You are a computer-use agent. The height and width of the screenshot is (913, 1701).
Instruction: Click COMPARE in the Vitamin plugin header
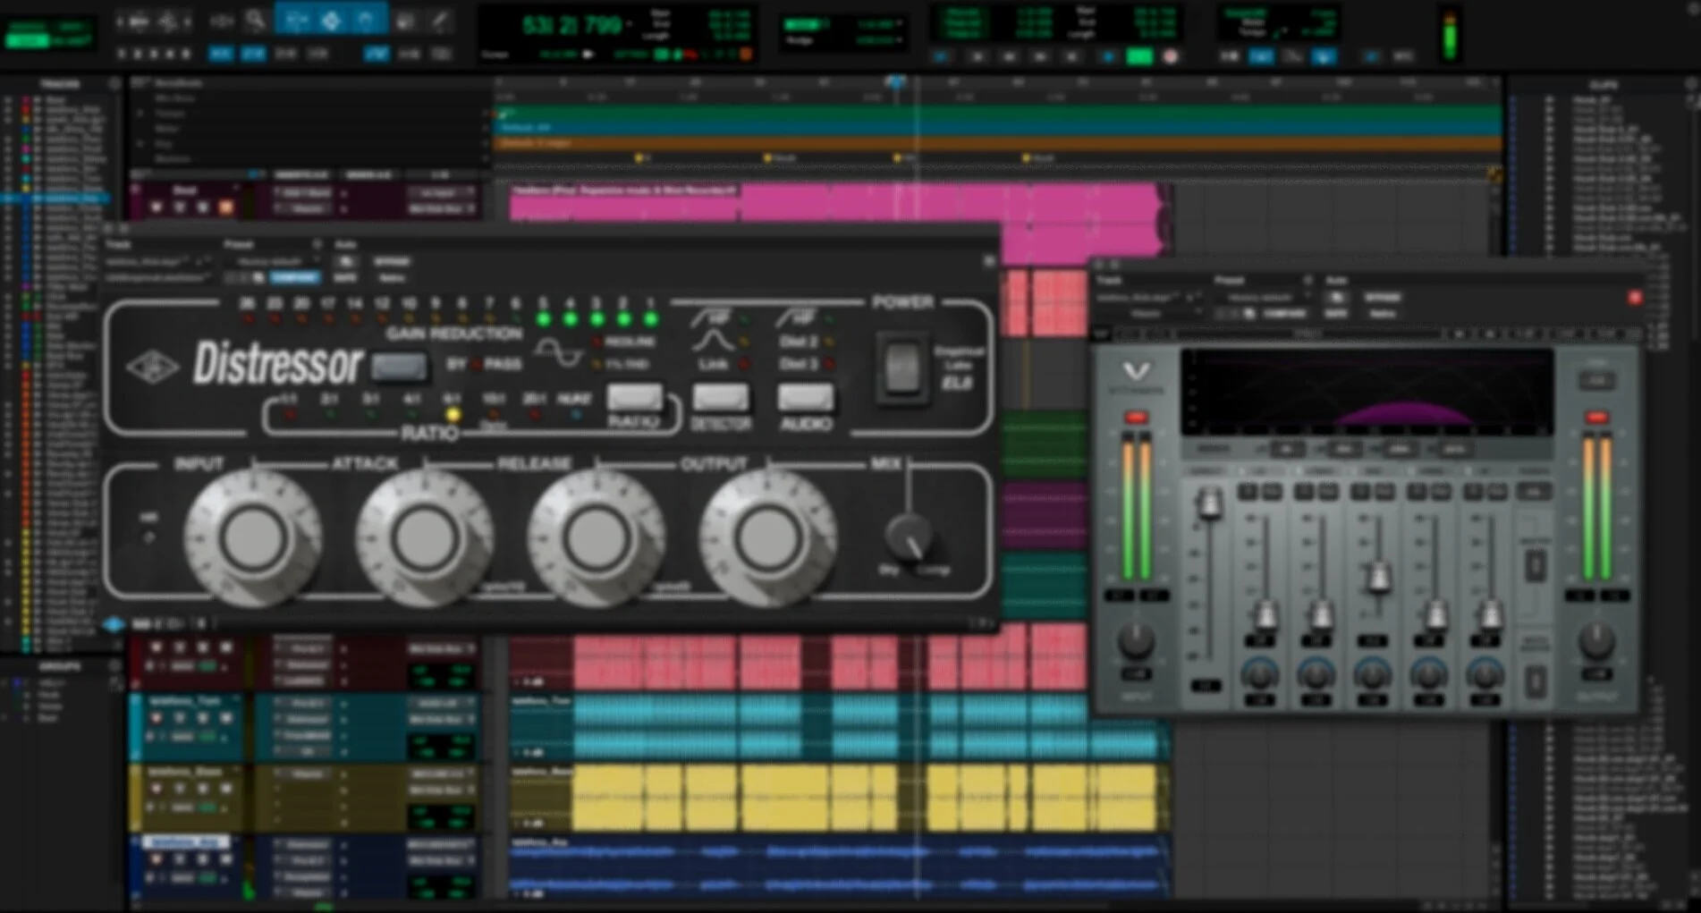(x=1285, y=313)
